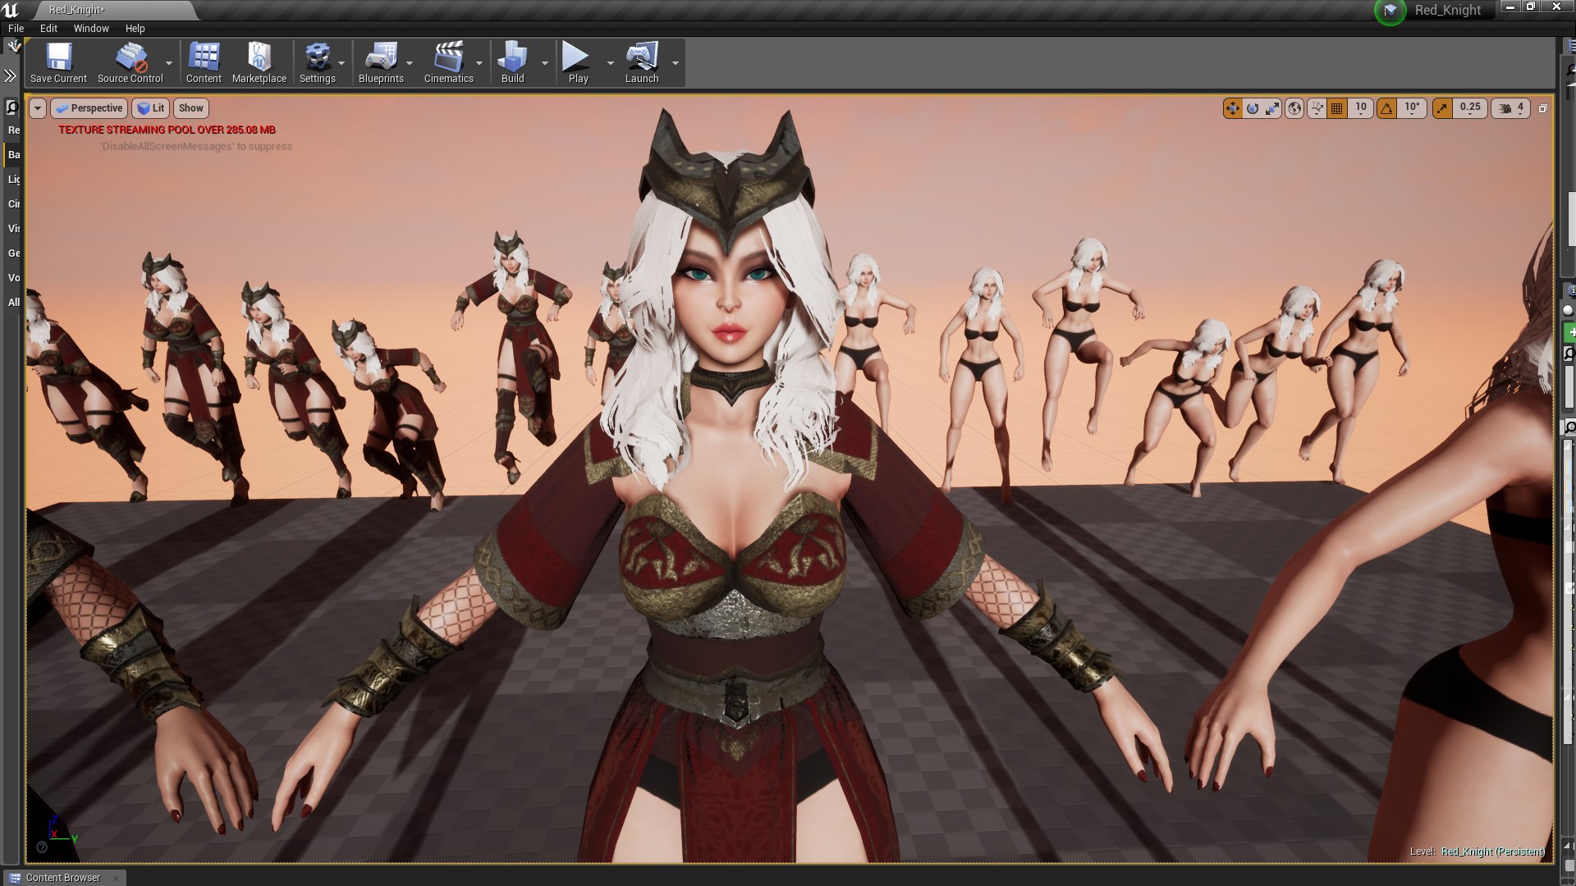The height and width of the screenshot is (886, 1576).
Task: Toggle world/local coordinate globe icon
Action: pyautogui.click(x=1294, y=108)
